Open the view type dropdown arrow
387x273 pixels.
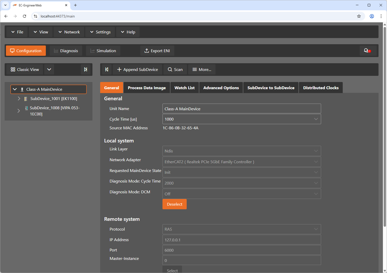pos(49,69)
